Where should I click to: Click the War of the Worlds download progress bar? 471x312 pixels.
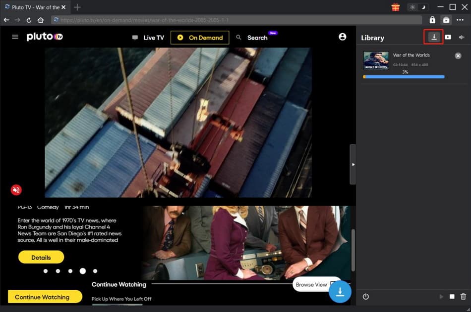(403, 77)
